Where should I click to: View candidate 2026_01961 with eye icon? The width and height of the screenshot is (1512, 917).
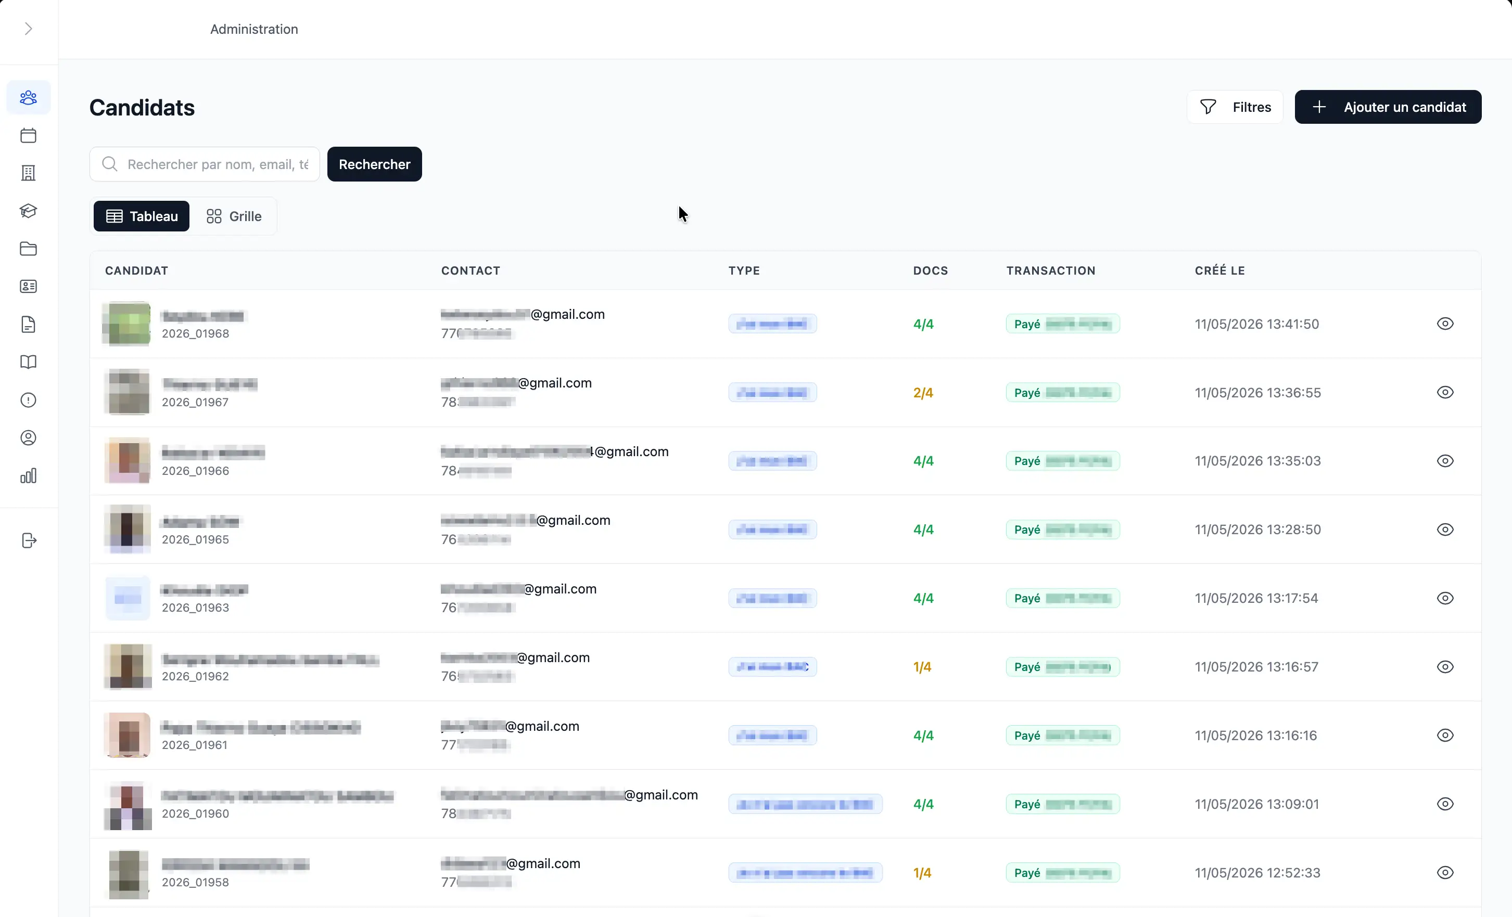point(1445,735)
